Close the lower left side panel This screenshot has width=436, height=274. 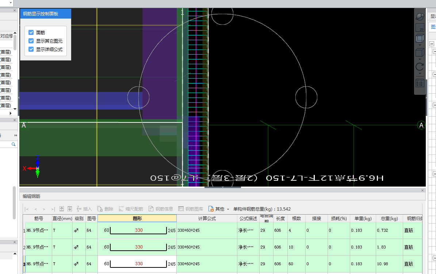click(15, 242)
